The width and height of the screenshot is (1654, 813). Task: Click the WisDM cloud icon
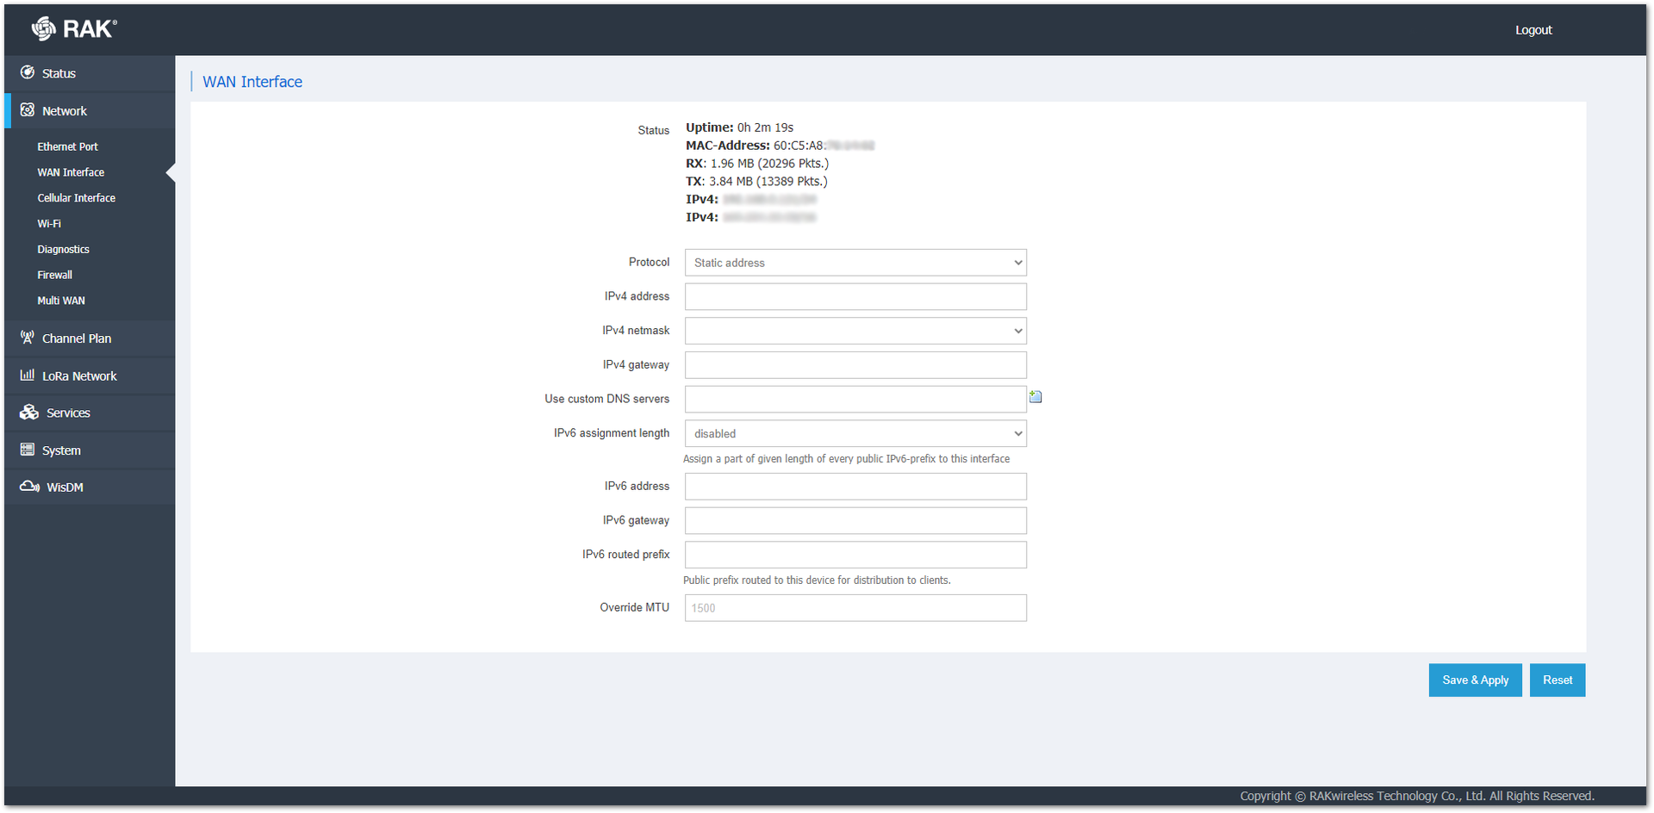tap(29, 487)
